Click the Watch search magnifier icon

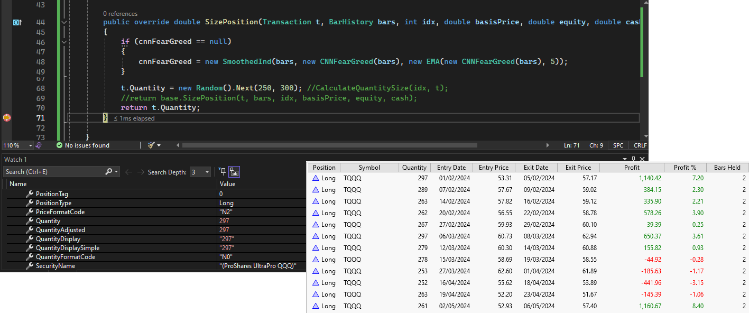coord(109,172)
